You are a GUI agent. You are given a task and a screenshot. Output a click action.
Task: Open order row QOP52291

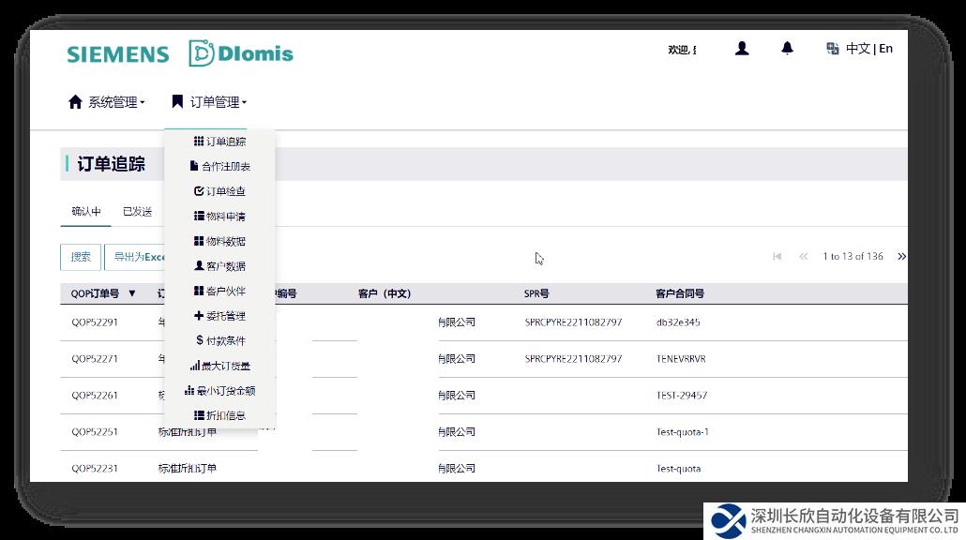(x=95, y=322)
